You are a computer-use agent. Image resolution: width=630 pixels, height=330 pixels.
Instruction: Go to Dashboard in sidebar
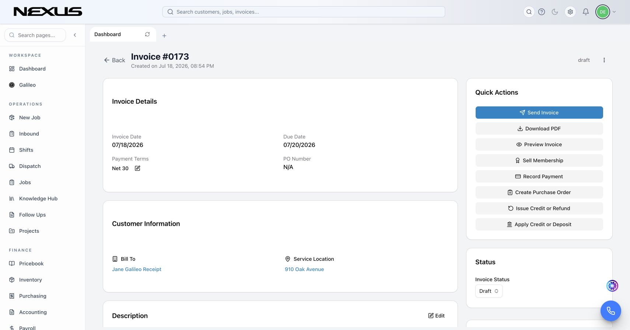pos(32,69)
